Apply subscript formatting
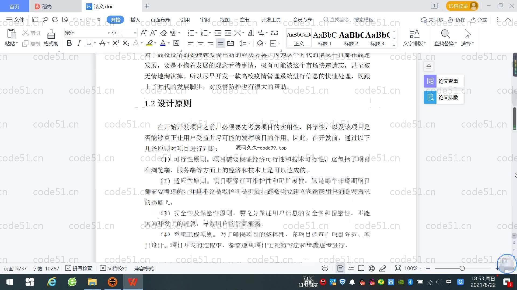 pos(126,43)
